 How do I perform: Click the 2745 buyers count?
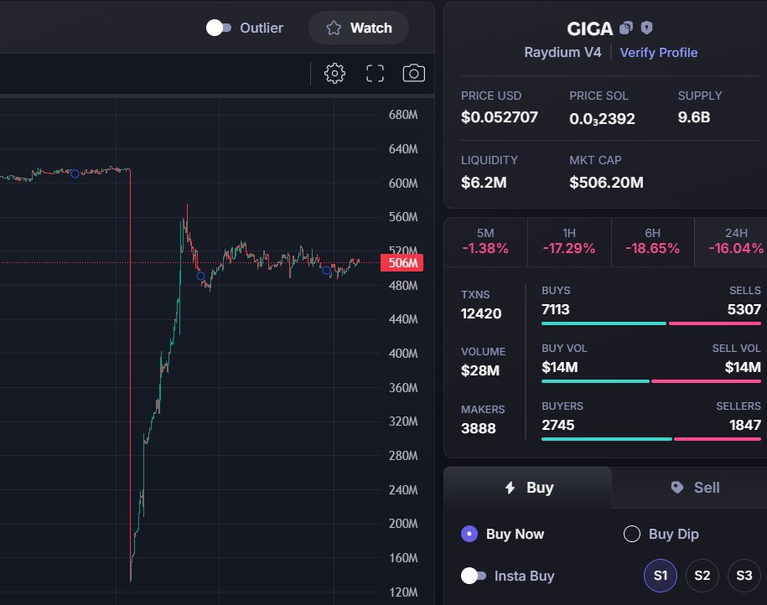pos(557,425)
